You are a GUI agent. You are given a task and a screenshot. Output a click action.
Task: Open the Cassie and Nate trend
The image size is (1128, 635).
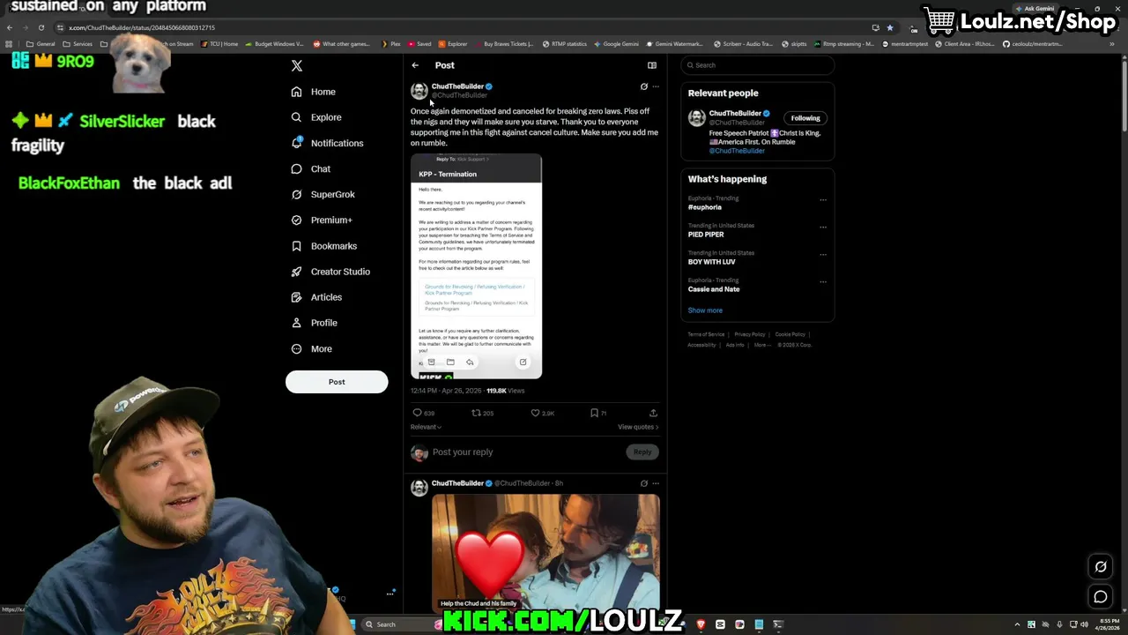coord(714,289)
